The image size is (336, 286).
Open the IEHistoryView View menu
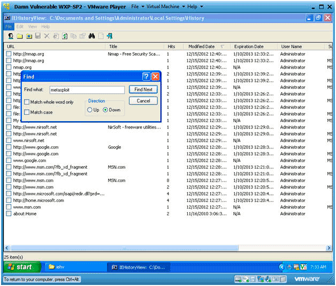click(x=33, y=27)
